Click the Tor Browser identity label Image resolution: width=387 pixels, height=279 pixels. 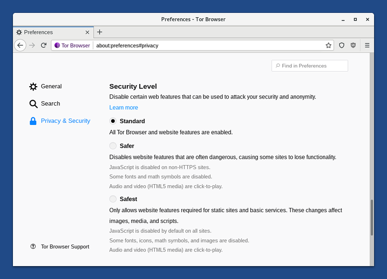(76, 46)
